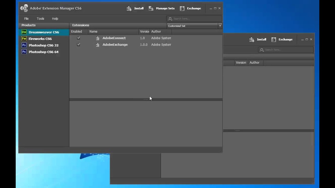Screen dimensions: 335x188
Task: Click the Dw Dreamweaver product icon
Action: (x=24, y=32)
